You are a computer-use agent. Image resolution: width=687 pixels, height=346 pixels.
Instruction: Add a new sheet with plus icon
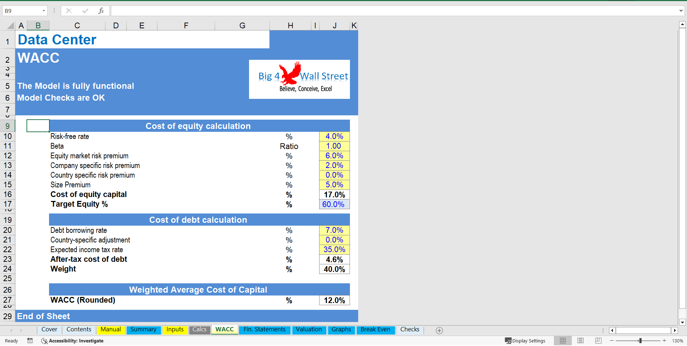[x=439, y=330]
